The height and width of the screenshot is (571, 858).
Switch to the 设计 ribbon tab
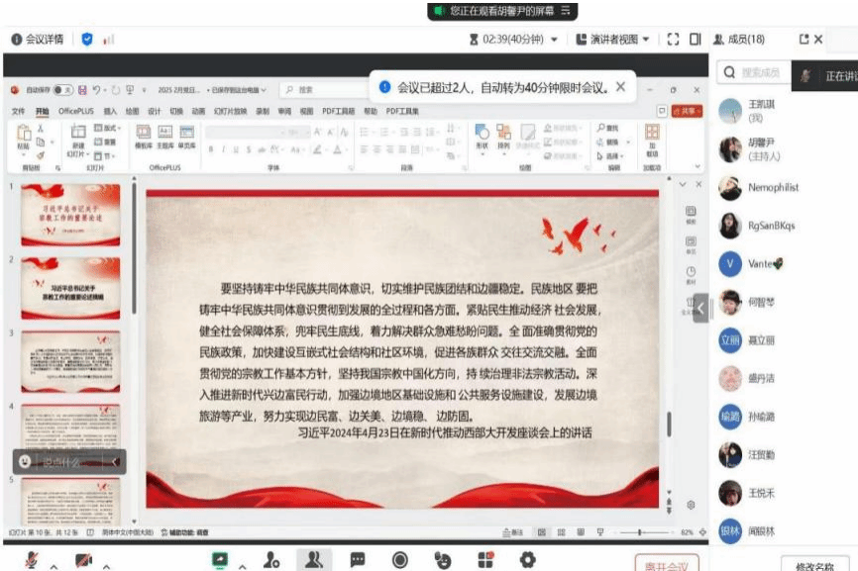(x=154, y=112)
